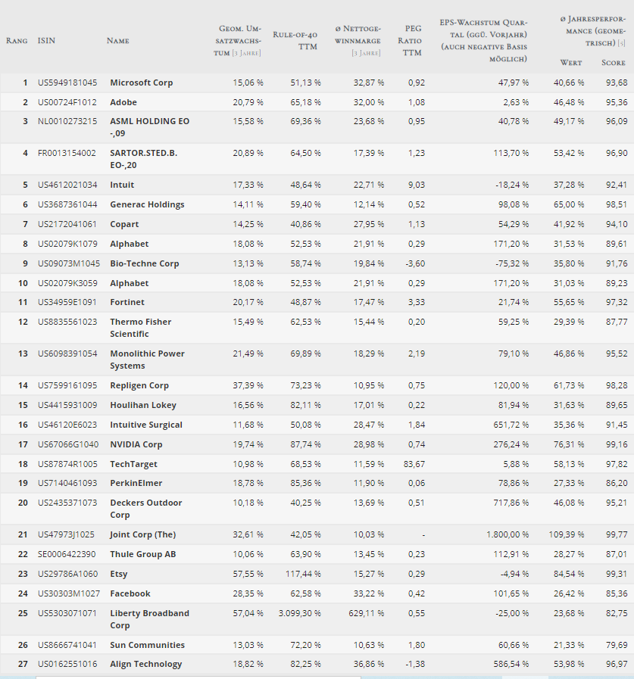The width and height of the screenshot is (634, 679).
Task: Open the Microsoft Corp entry
Action: 142,83
